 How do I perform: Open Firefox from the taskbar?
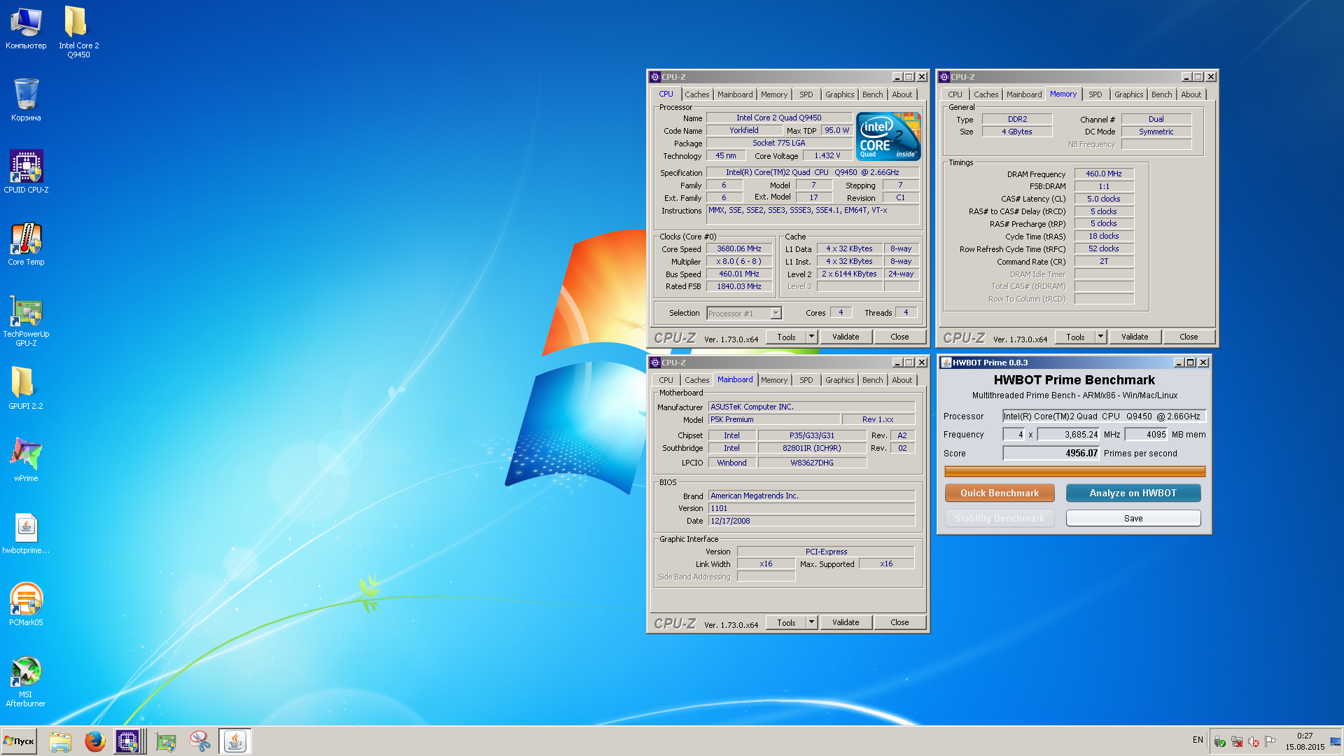94,741
